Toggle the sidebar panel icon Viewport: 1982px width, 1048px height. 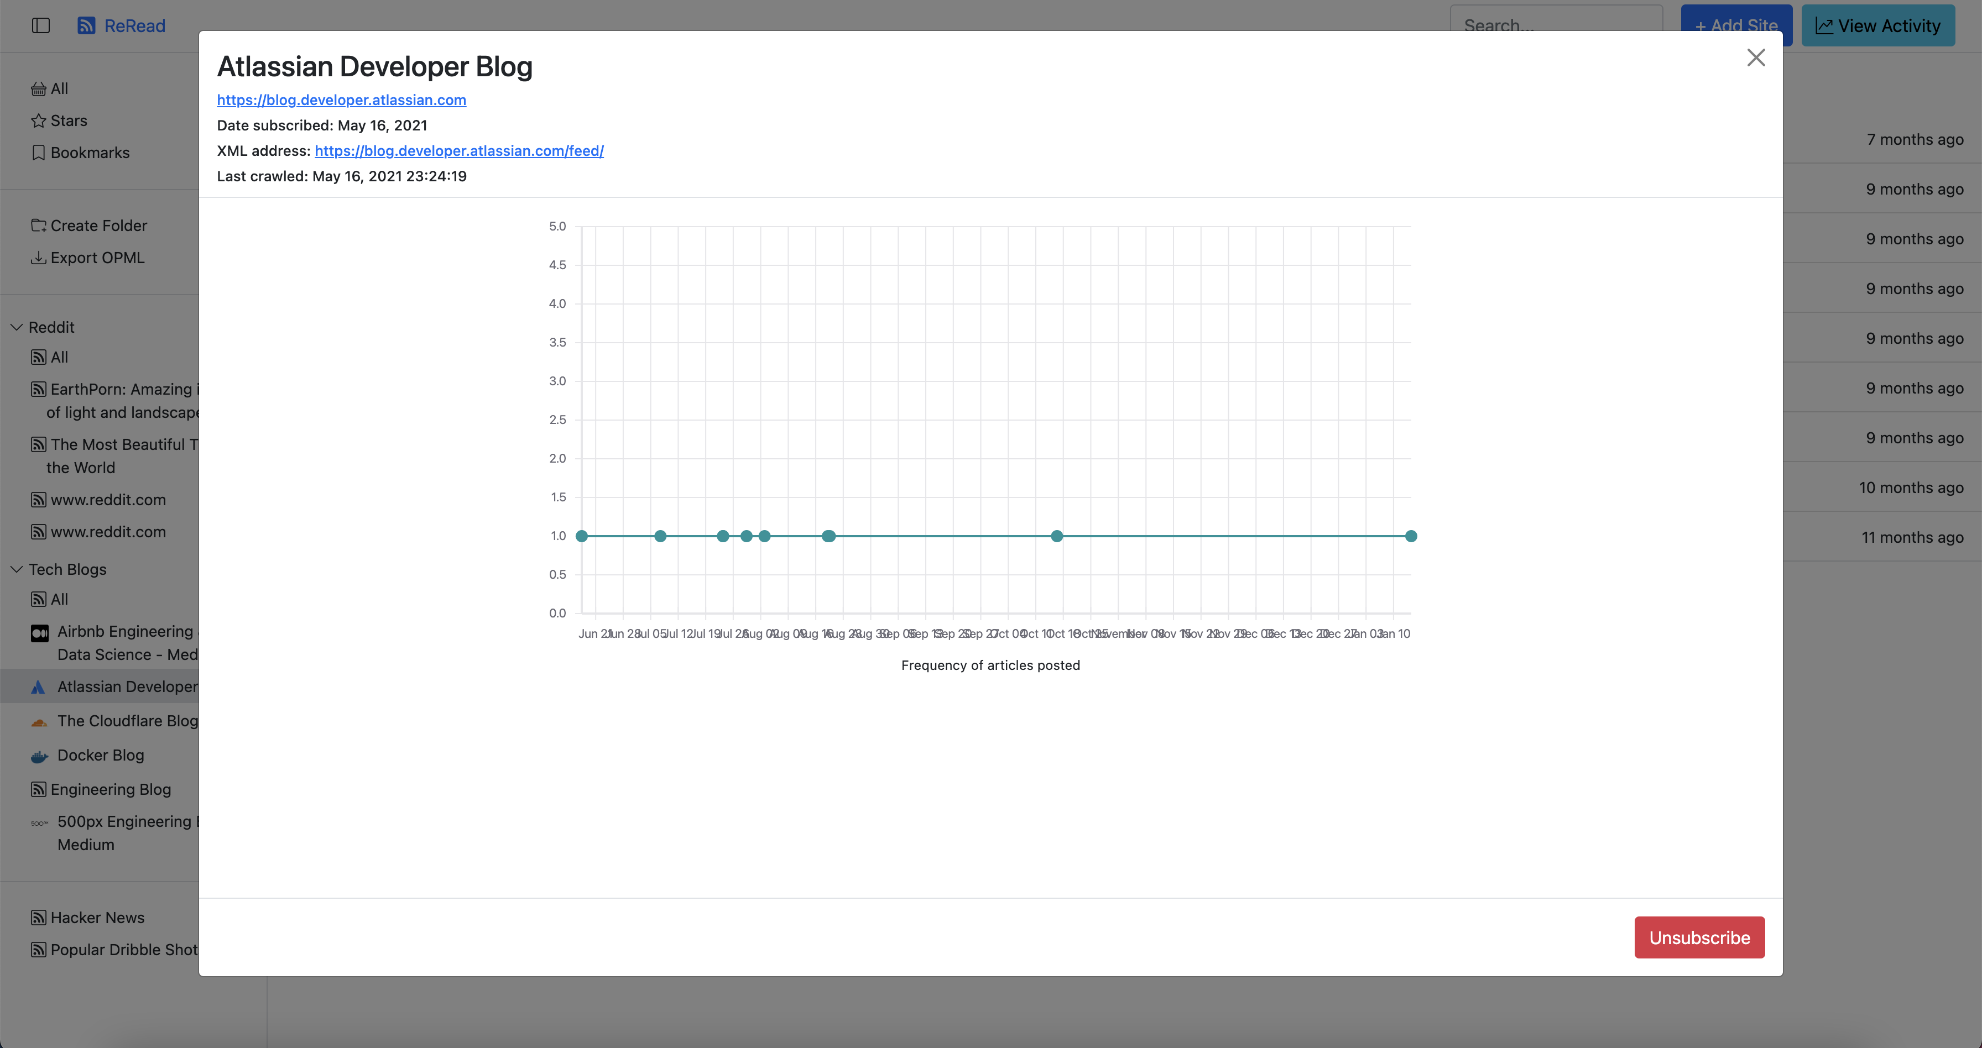[x=41, y=25]
